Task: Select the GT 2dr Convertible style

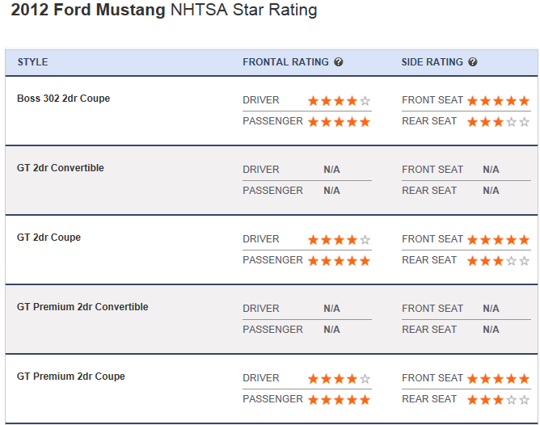Action: pyautogui.click(x=61, y=168)
